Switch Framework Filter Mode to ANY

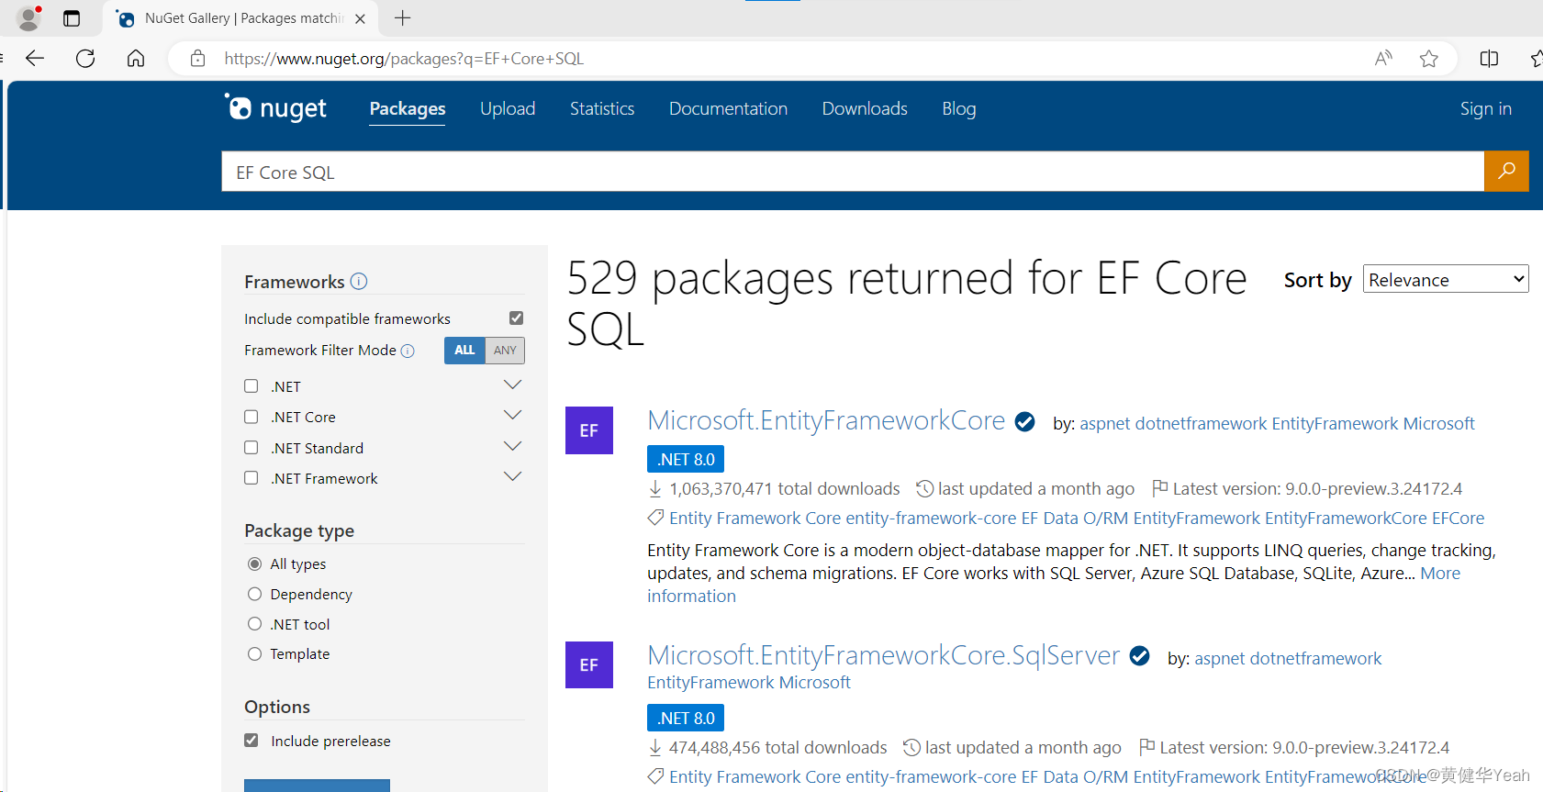coord(505,351)
